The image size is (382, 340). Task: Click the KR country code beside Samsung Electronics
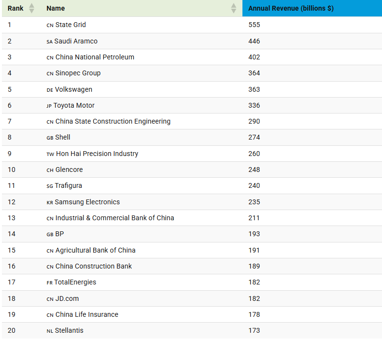[50, 203]
